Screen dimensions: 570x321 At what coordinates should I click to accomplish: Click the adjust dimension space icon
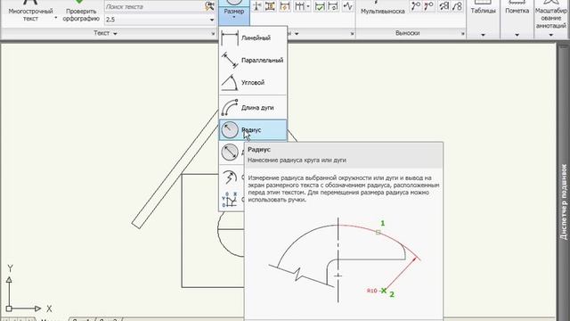270,6
